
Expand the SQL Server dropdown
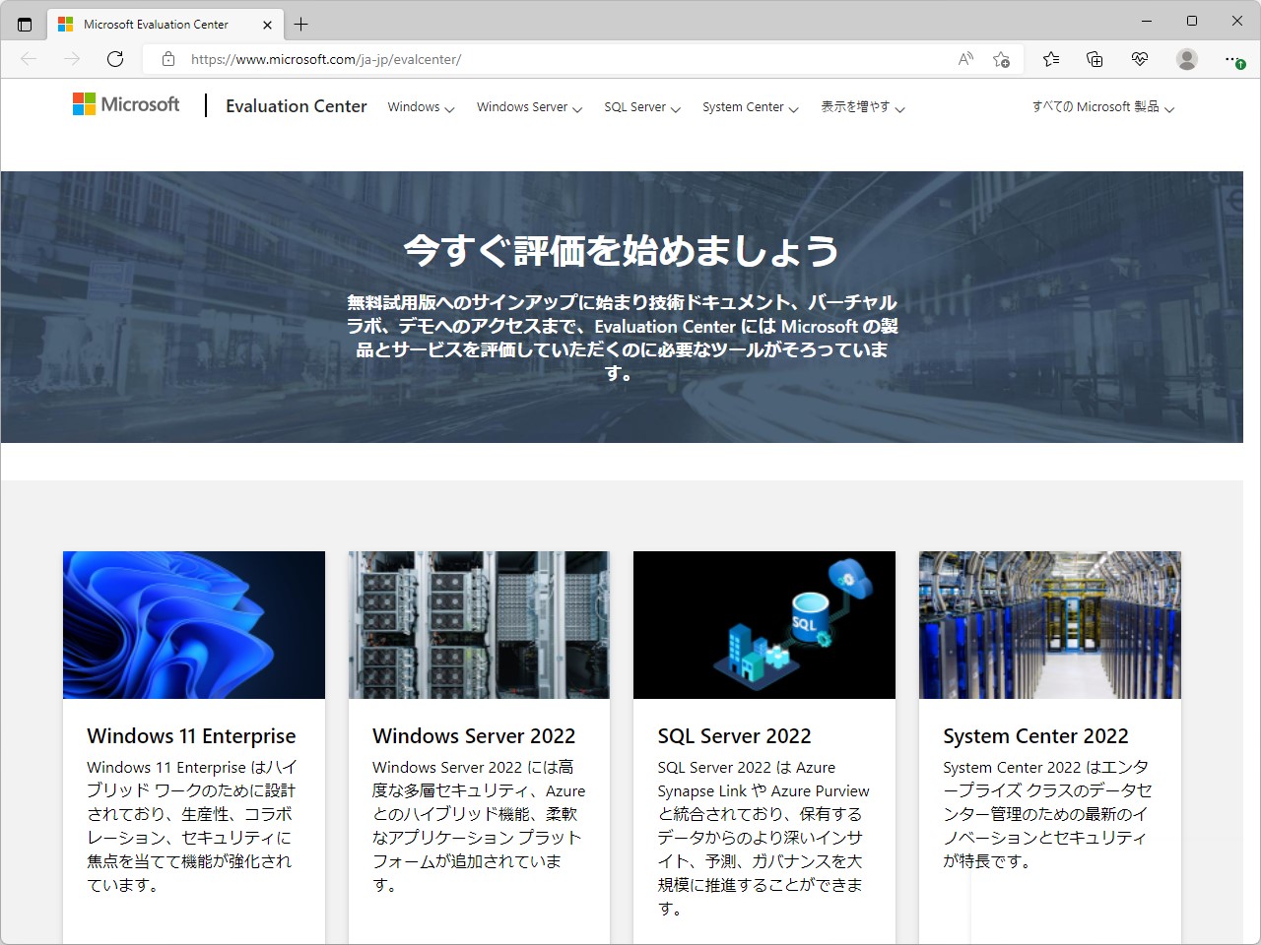tap(640, 107)
